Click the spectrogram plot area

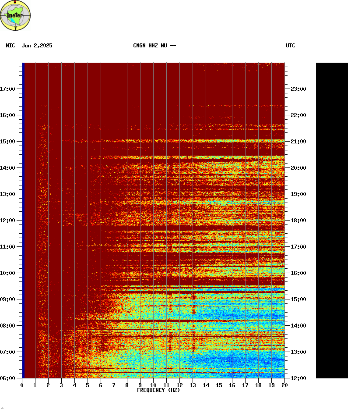coord(153,220)
